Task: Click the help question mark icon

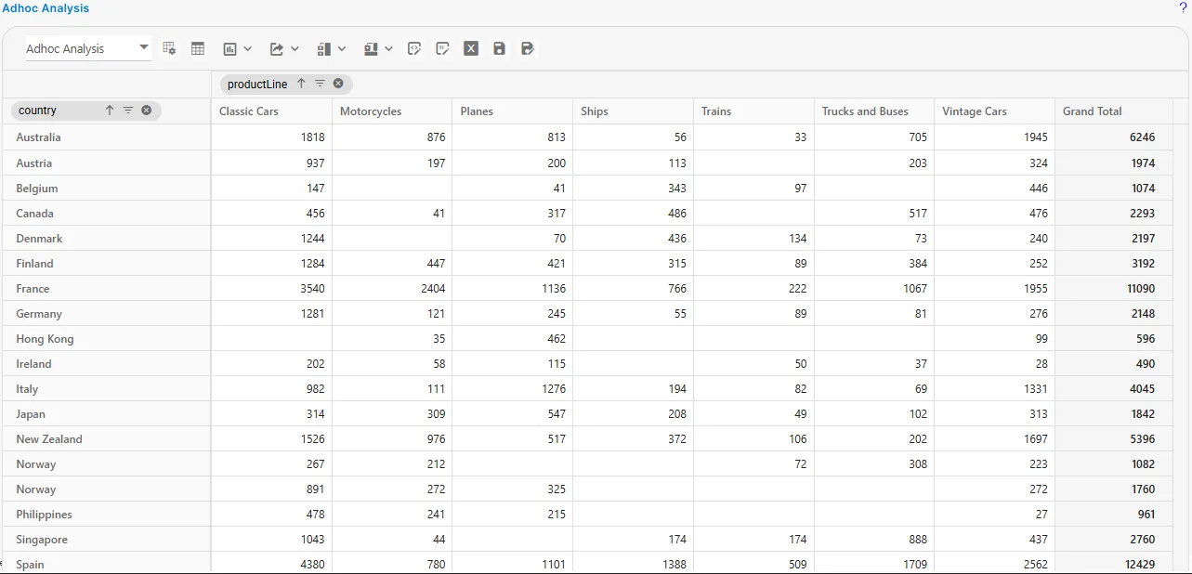Action: [x=1183, y=8]
